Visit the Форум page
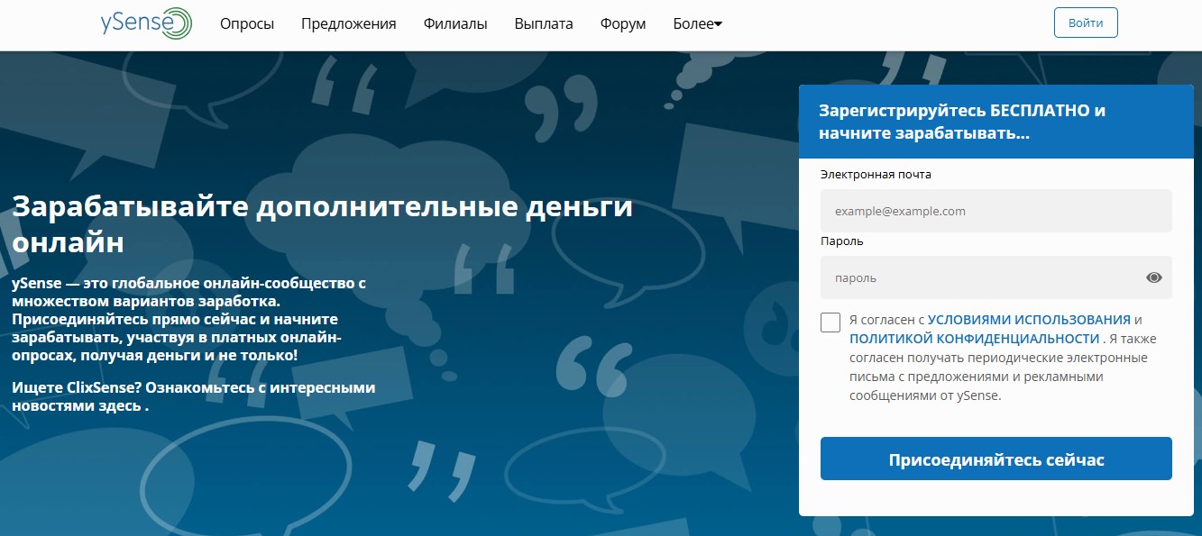The image size is (1202, 536). [623, 24]
